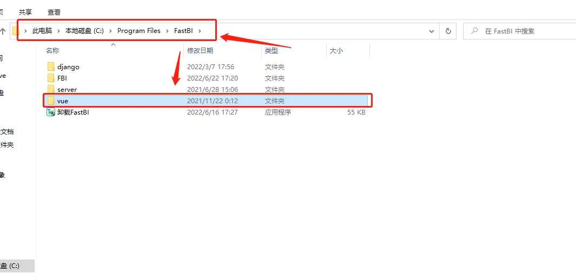Click the date 2021/6/28 15:06
The height and width of the screenshot is (280, 576).
(213, 90)
